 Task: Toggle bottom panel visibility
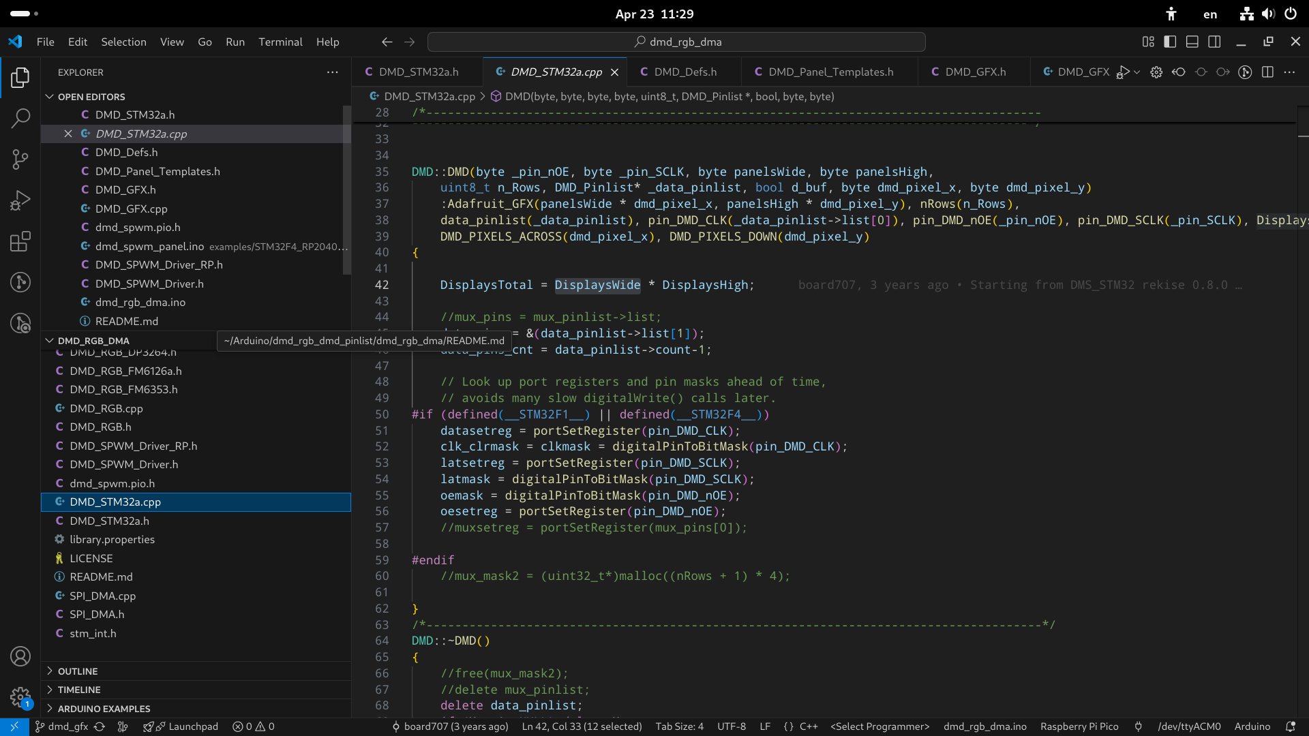1192,42
